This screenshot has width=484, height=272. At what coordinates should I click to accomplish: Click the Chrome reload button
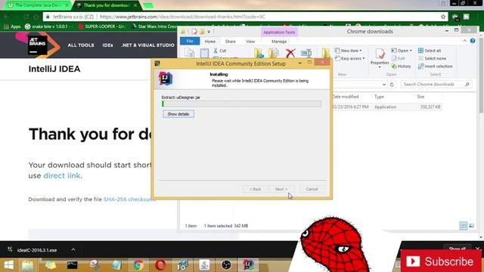point(26,17)
